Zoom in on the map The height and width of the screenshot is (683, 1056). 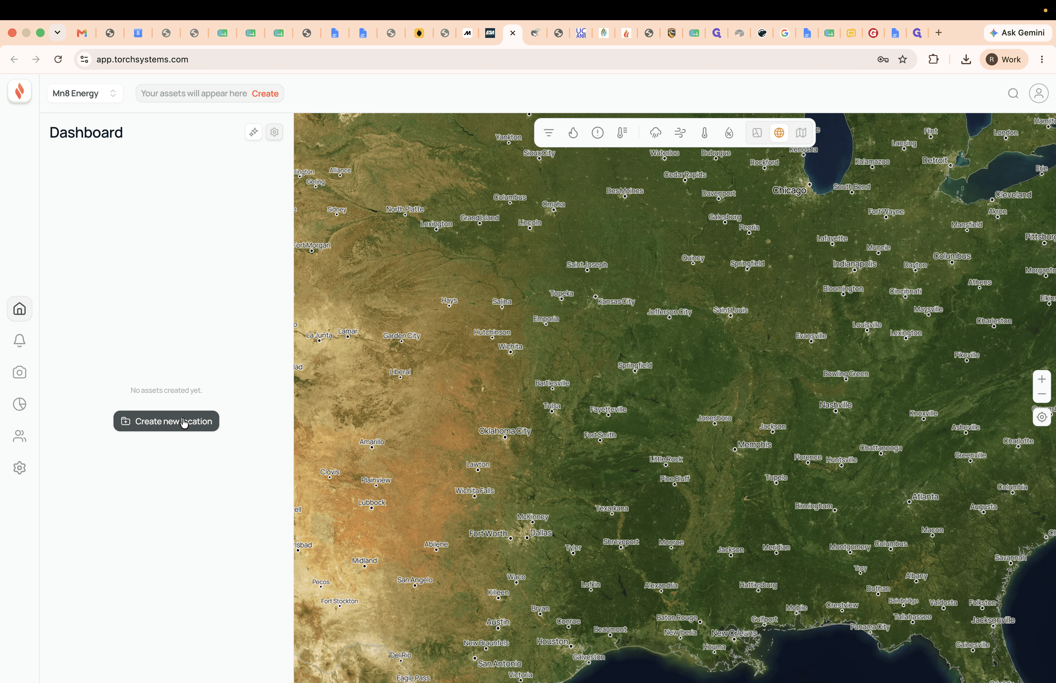coord(1042,379)
